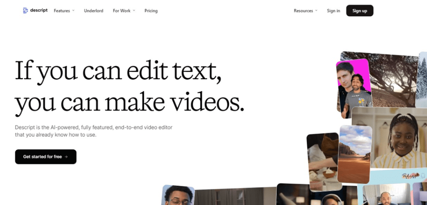
Task: Click the arrow icon in Get started button
Action: [66, 157]
